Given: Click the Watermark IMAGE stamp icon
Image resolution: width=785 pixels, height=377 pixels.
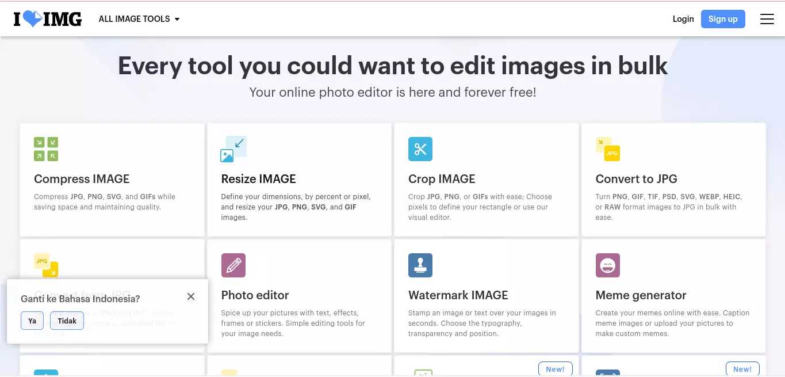Looking at the screenshot, I should (420, 265).
